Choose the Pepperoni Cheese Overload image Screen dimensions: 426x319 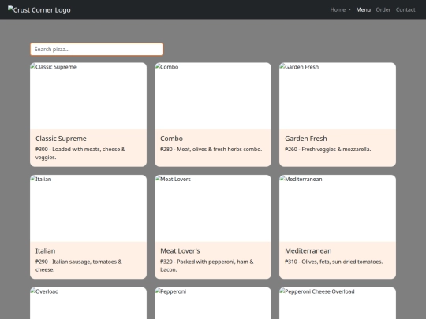point(338,303)
